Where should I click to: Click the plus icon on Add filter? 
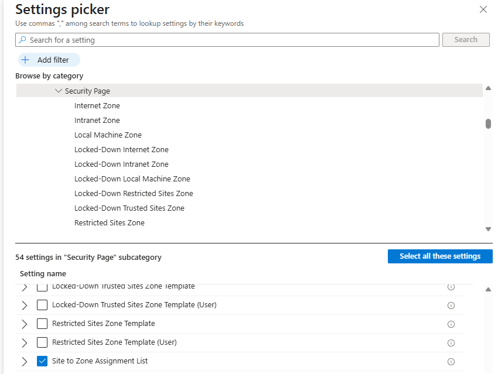tap(25, 60)
